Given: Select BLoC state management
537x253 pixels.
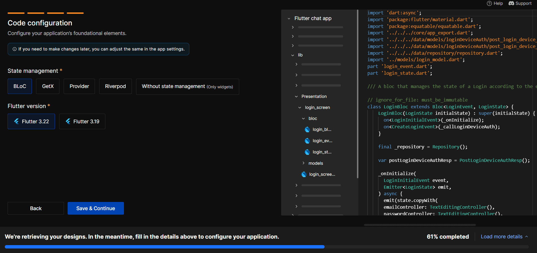Looking at the screenshot, I should click(20, 86).
